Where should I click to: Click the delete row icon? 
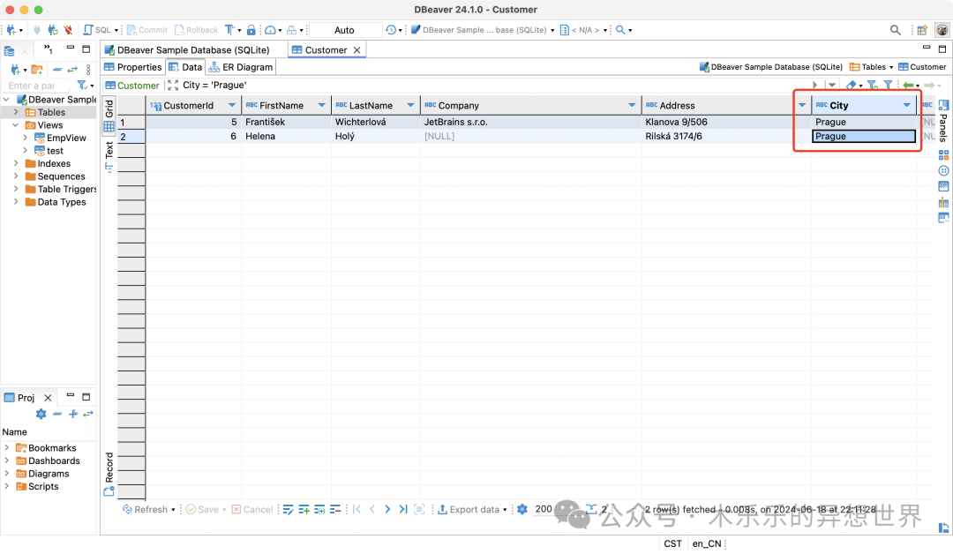pyautogui.click(x=335, y=509)
